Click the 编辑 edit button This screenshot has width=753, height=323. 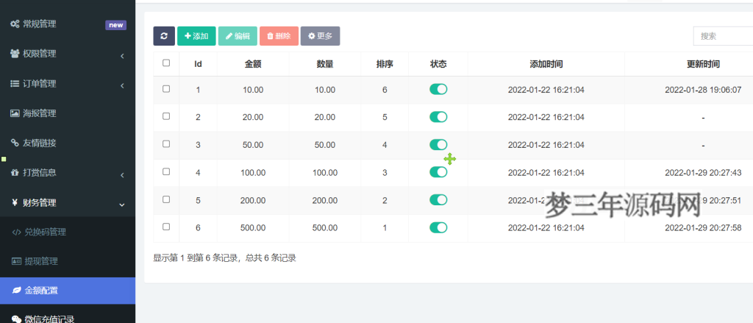tap(238, 36)
